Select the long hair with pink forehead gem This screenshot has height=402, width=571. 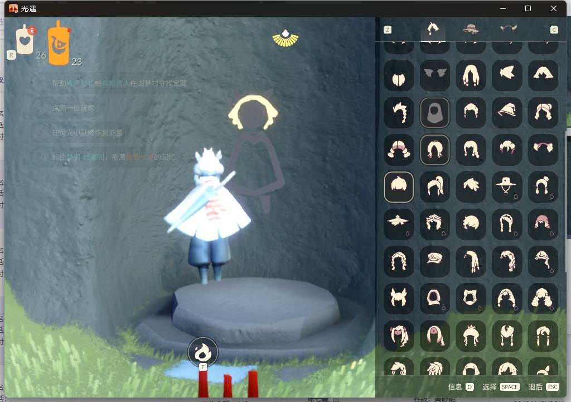click(x=435, y=336)
